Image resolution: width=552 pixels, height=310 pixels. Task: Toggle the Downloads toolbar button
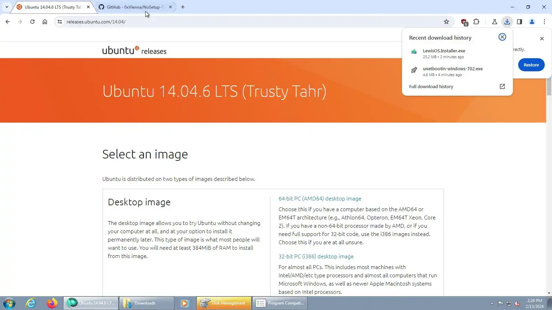[x=507, y=22]
